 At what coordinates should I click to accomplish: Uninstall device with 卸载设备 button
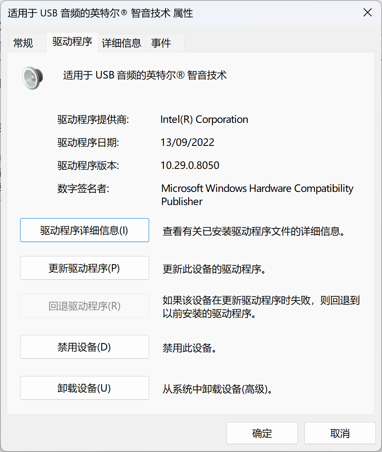coord(84,388)
